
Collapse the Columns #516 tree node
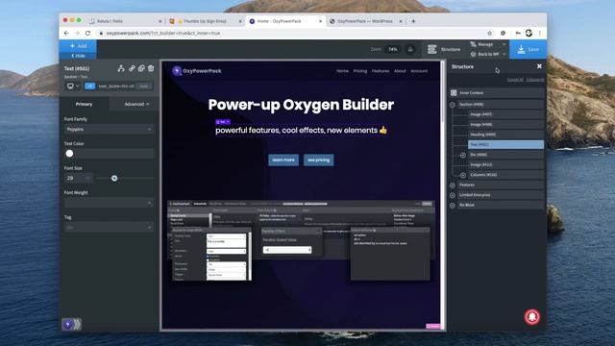click(463, 175)
